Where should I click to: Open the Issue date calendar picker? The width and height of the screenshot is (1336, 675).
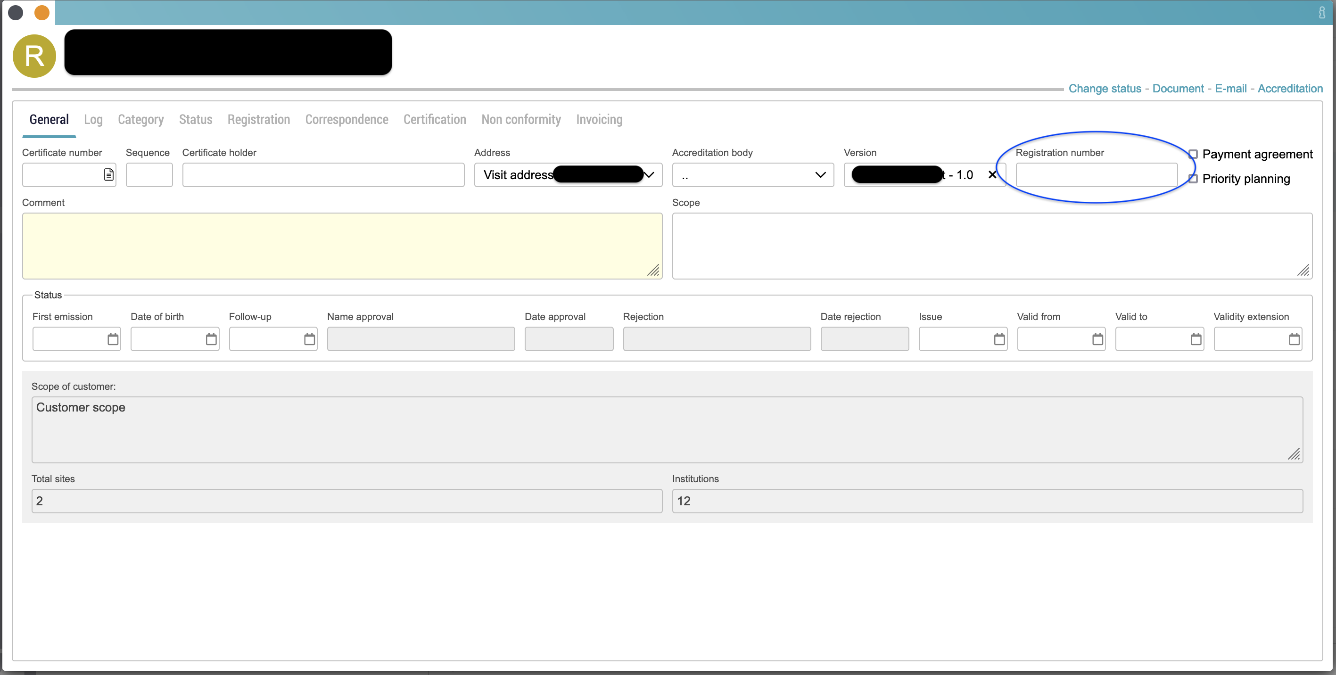coord(999,339)
